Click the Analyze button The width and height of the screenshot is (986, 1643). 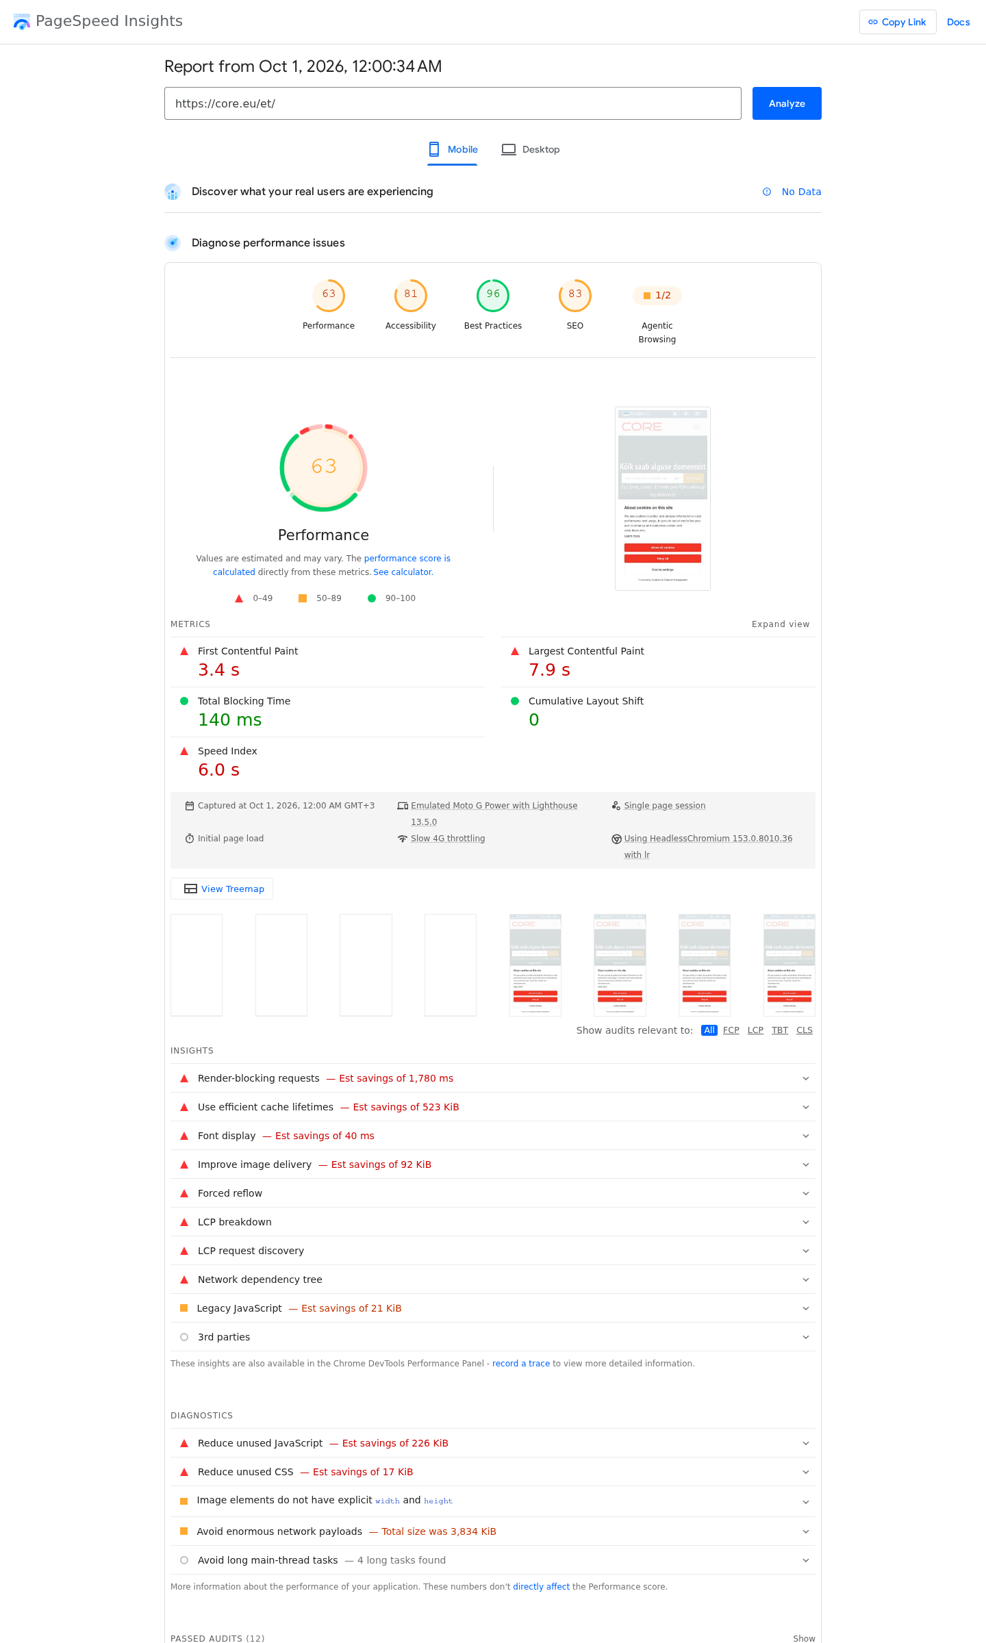coord(787,103)
